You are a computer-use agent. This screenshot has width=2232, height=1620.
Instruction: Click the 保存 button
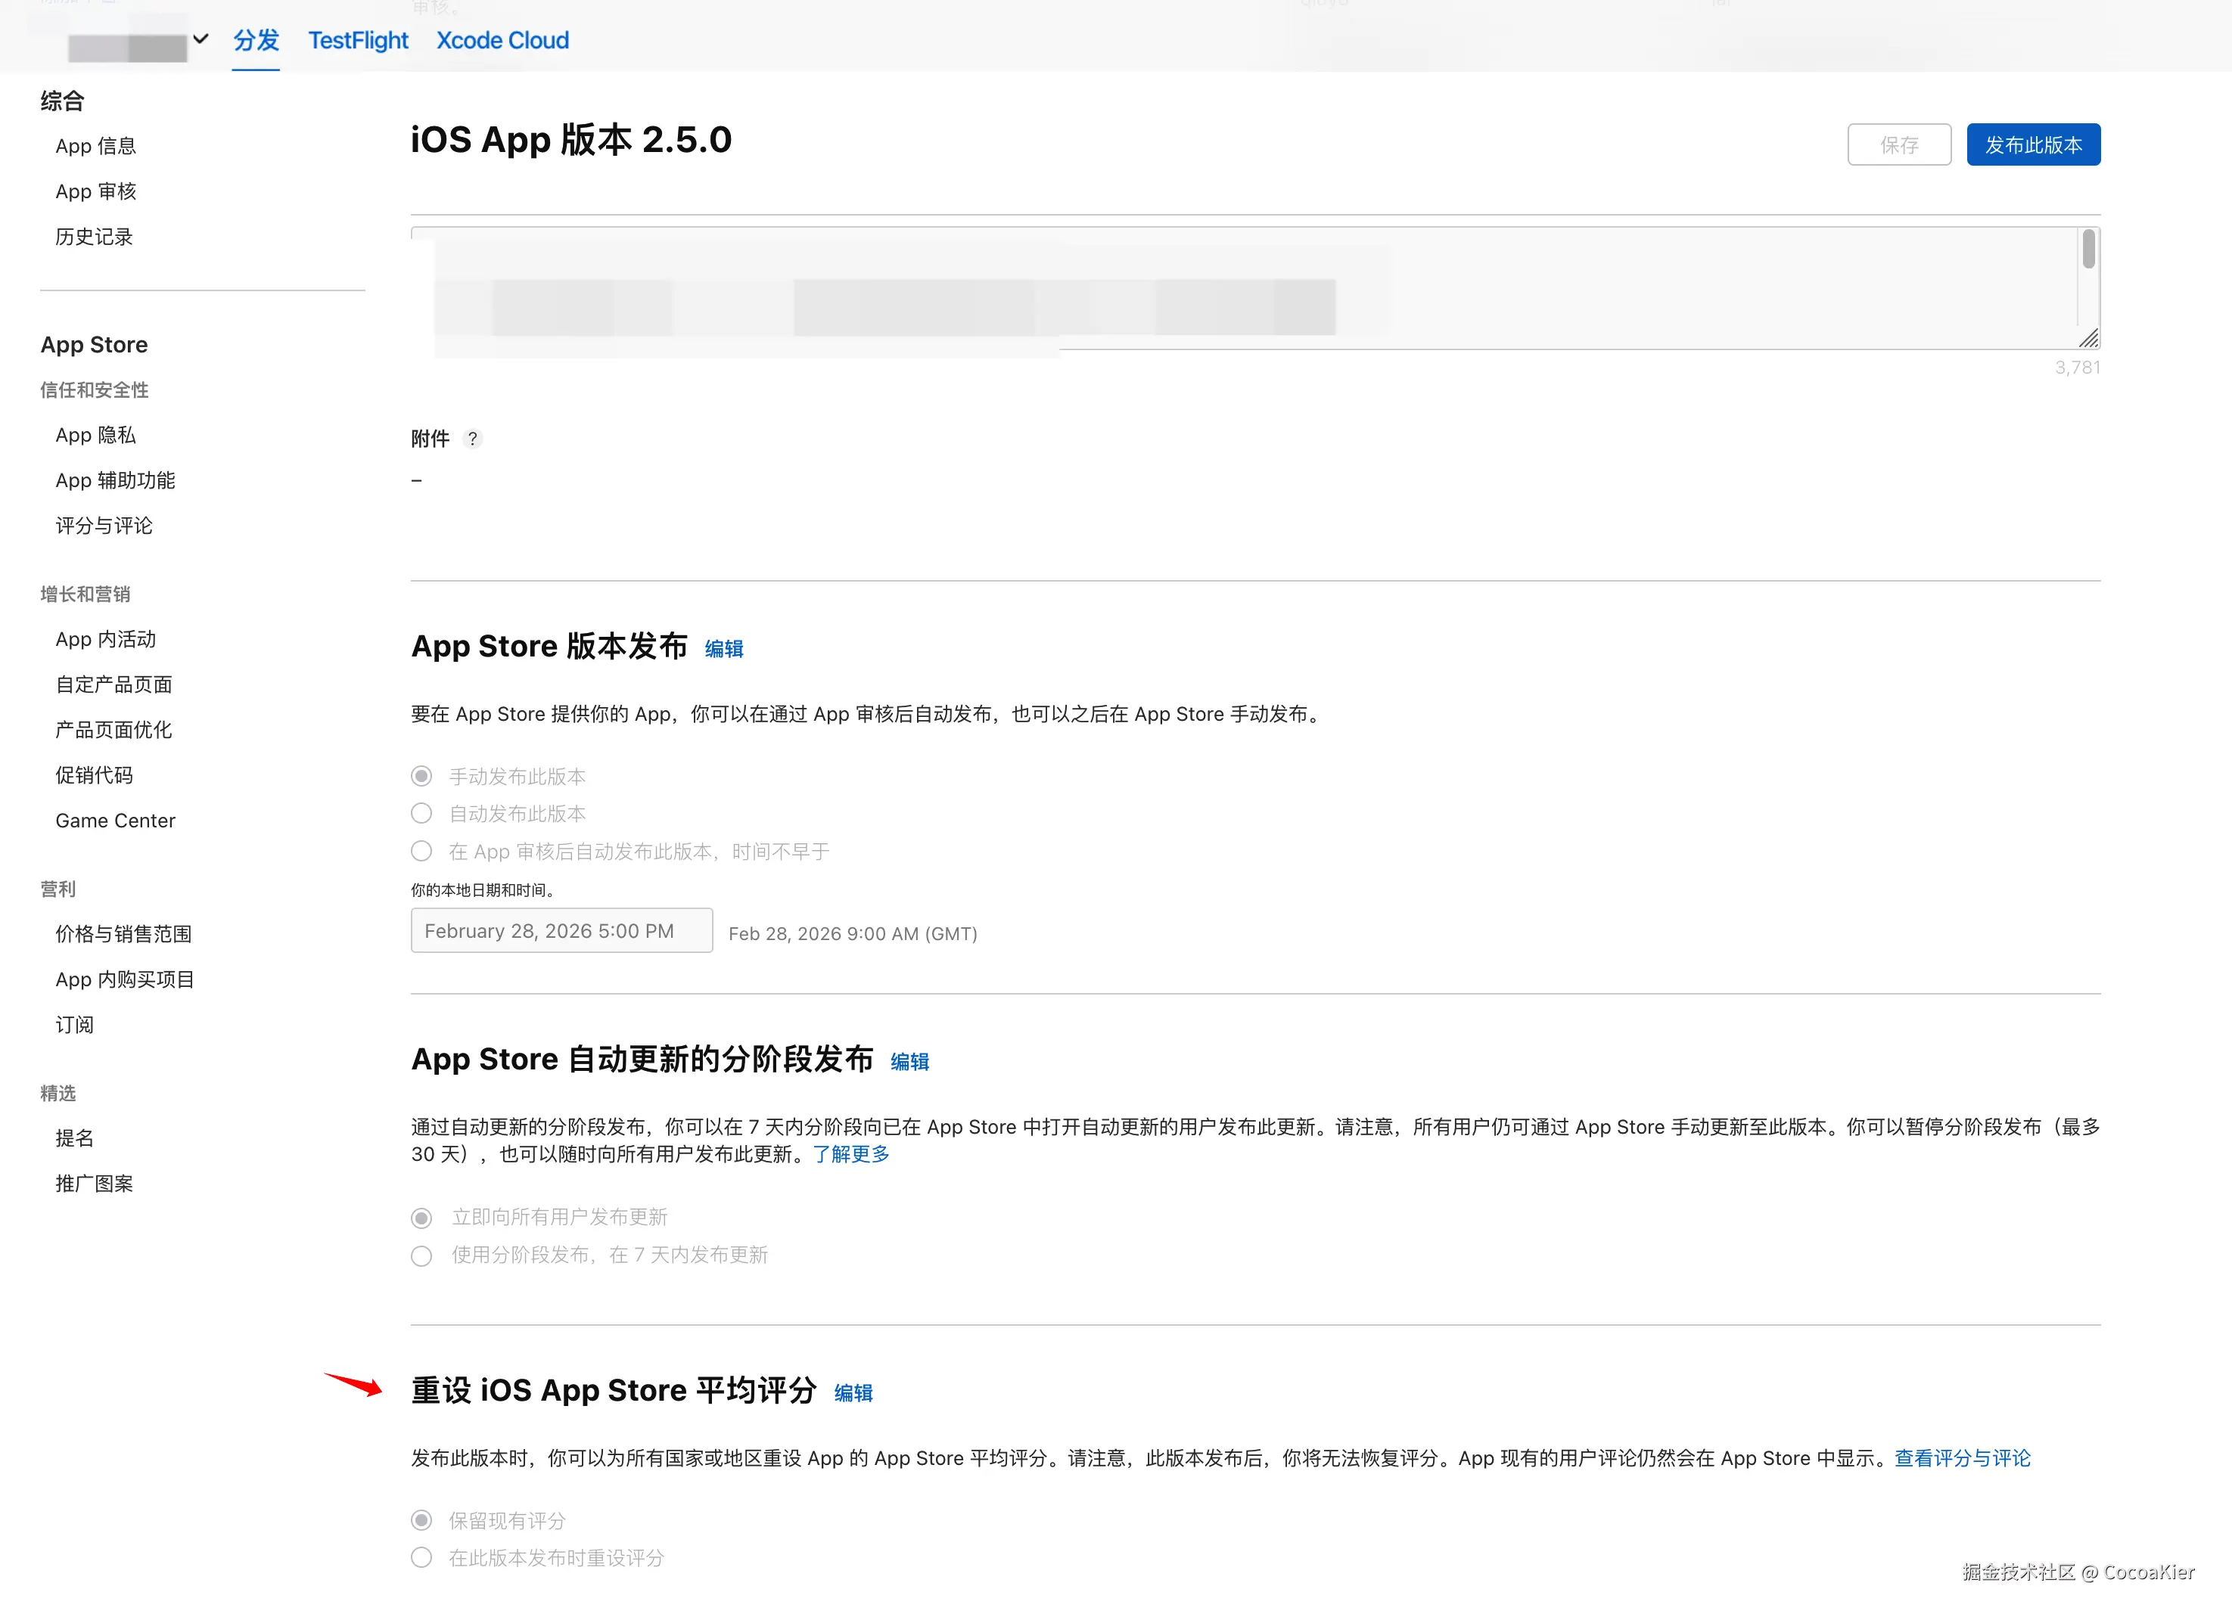click(1898, 144)
